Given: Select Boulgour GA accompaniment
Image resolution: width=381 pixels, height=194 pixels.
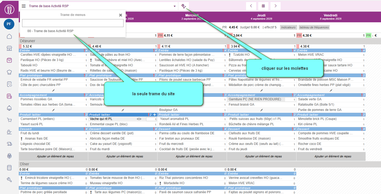Looking at the screenshot, I should click(168, 110).
